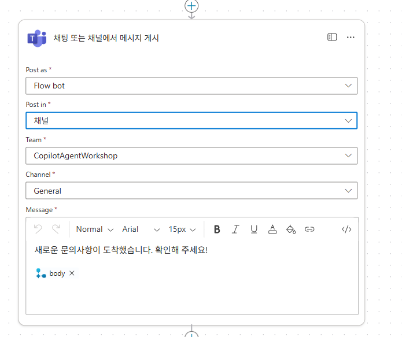Click the action title 채팅 또는 채널에서 메시지 게시
This screenshot has width=402, height=337.
click(x=106, y=38)
